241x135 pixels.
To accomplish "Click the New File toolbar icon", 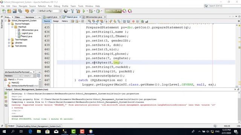I will pos(4,11).
